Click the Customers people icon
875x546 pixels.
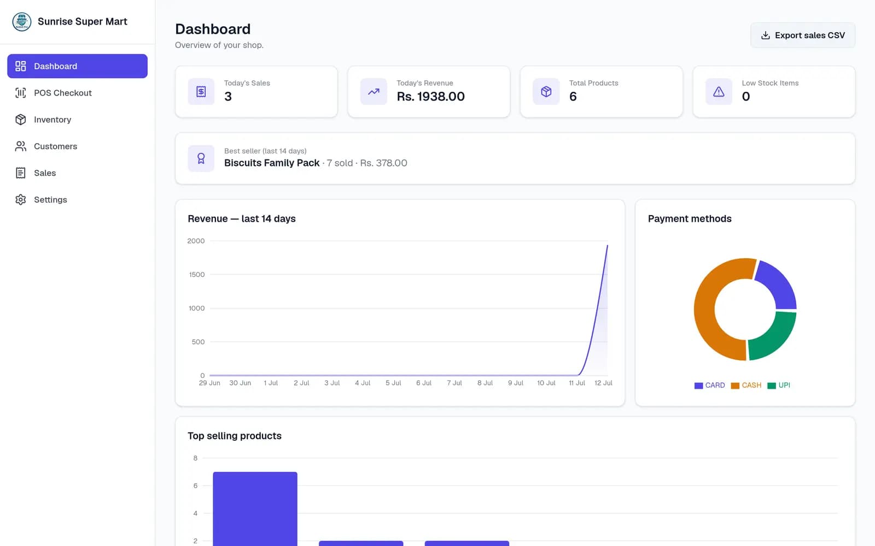click(21, 146)
